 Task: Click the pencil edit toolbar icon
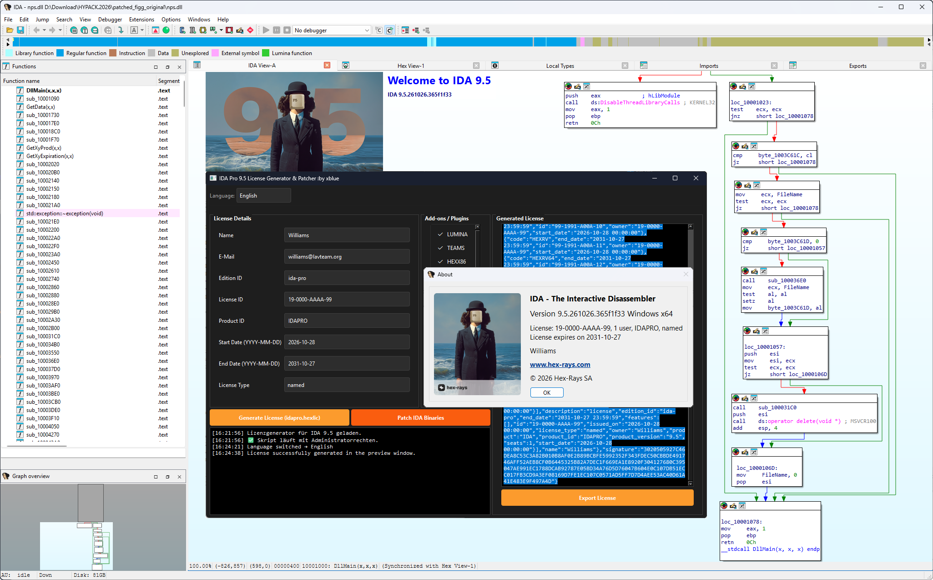coord(240,30)
